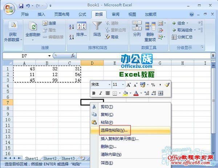
Task: Click 连接 connections in ribbon
Action: coord(49,23)
